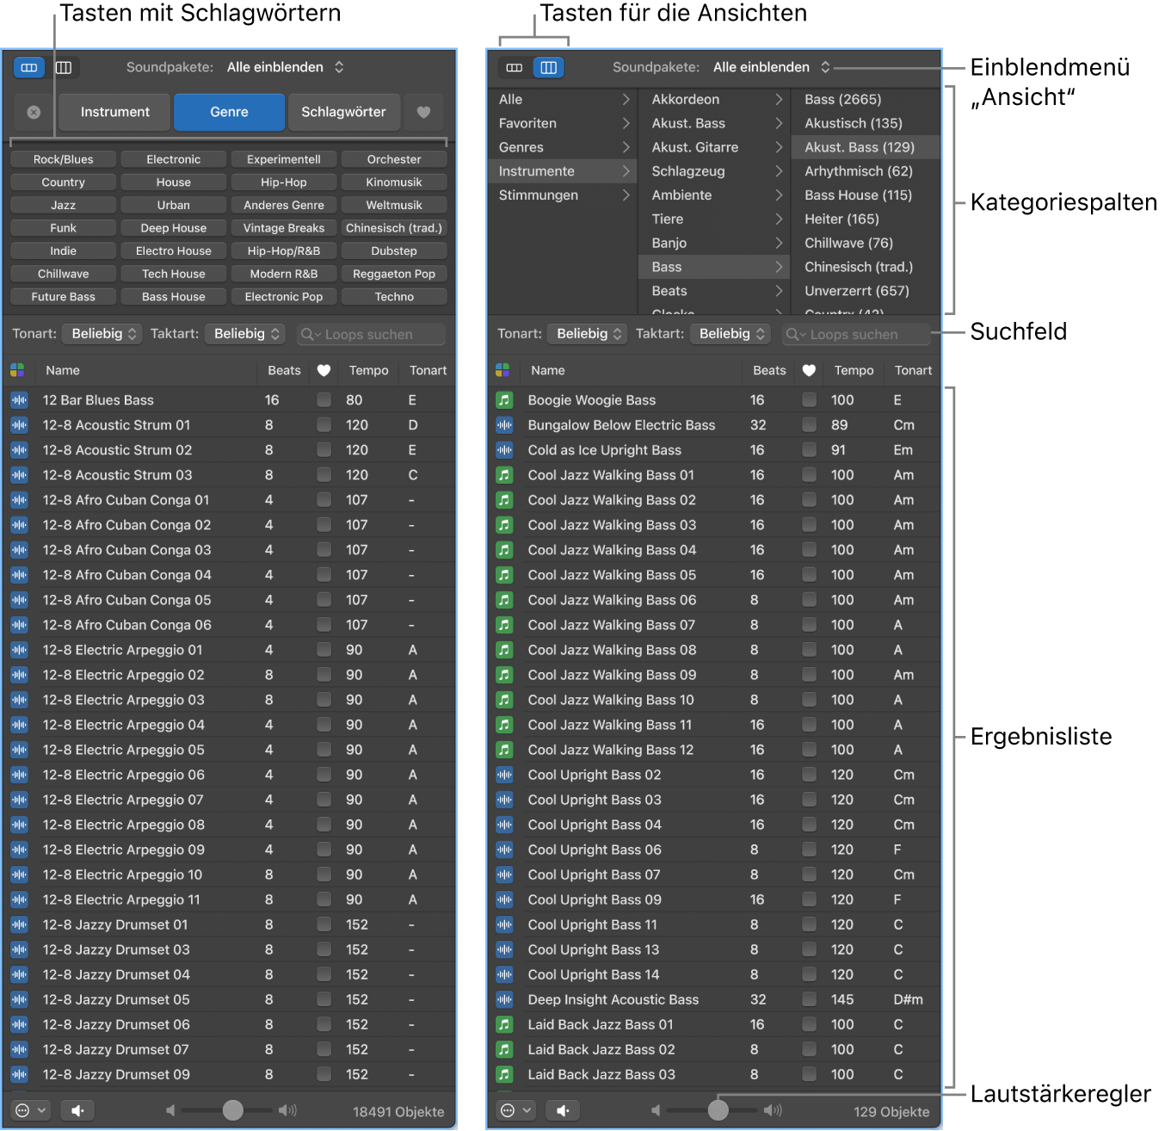Click the heart favorites button beside Schlagwörter
Screen dimensions: 1165x1131
point(423,113)
